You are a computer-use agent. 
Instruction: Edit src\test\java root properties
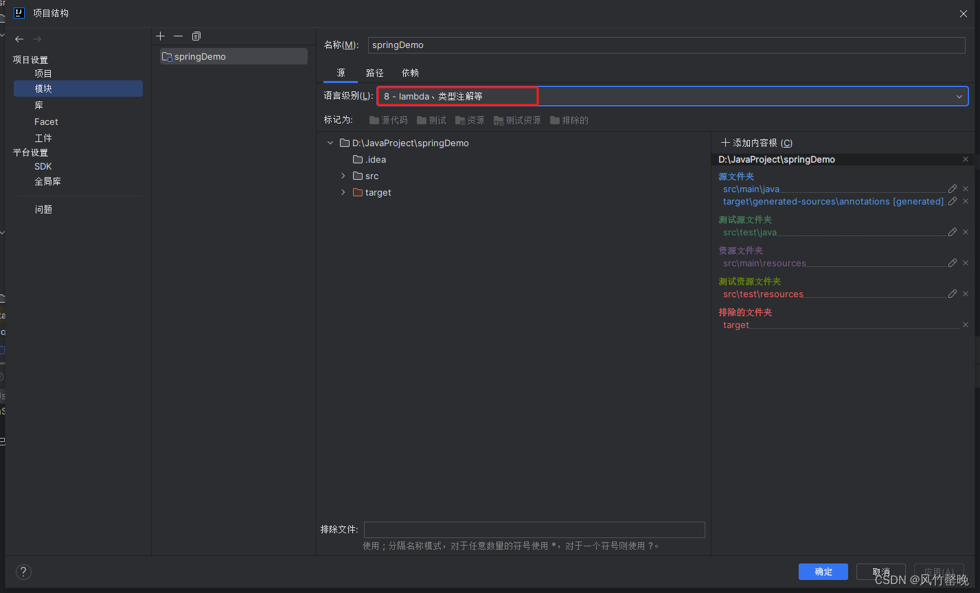pyautogui.click(x=953, y=232)
